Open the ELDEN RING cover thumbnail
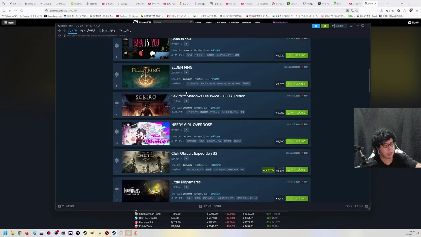The height and width of the screenshot is (237, 421). click(x=146, y=76)
